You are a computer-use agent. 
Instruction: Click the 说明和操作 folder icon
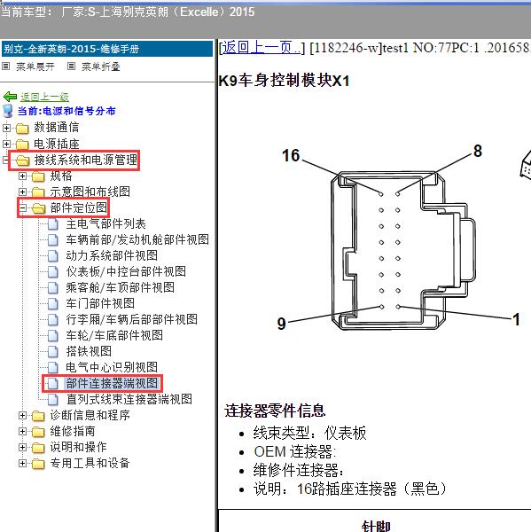point(38,448)
